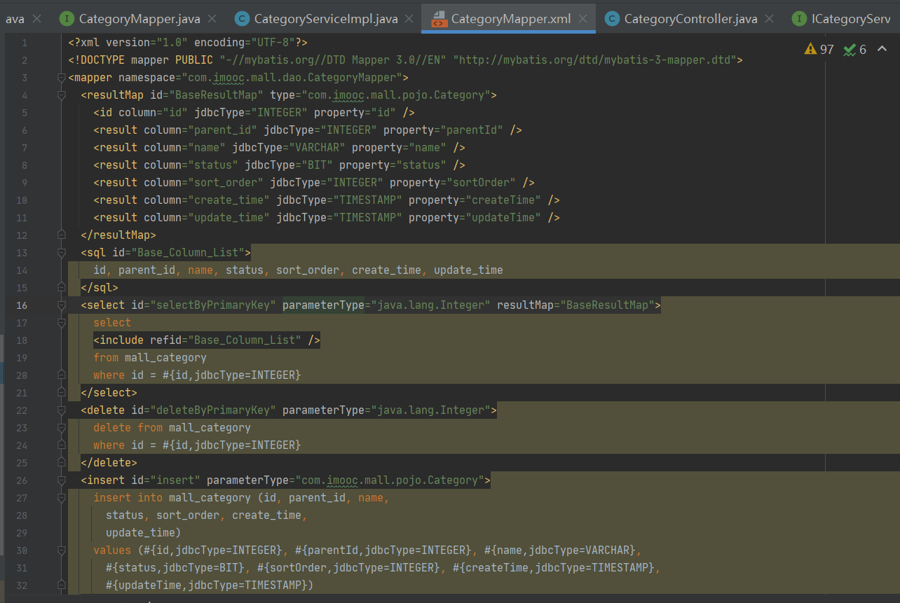Screen dimensions: 900x603
Task: Collapse the resultMap block on line 4
Action: coord(62,95)
